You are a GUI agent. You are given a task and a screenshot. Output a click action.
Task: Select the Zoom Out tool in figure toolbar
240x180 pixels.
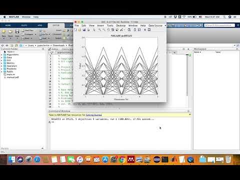click(104, 30)
